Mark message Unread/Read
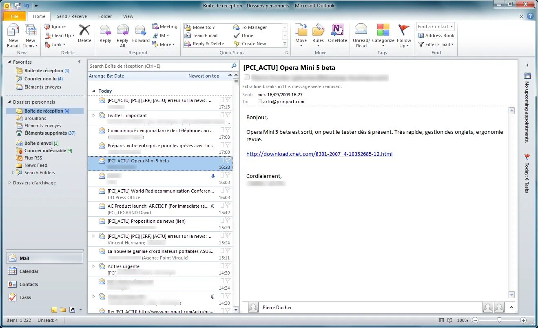The image size is (538, 328). 361,36
